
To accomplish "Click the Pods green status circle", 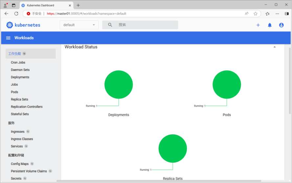I will pos(227,85).
